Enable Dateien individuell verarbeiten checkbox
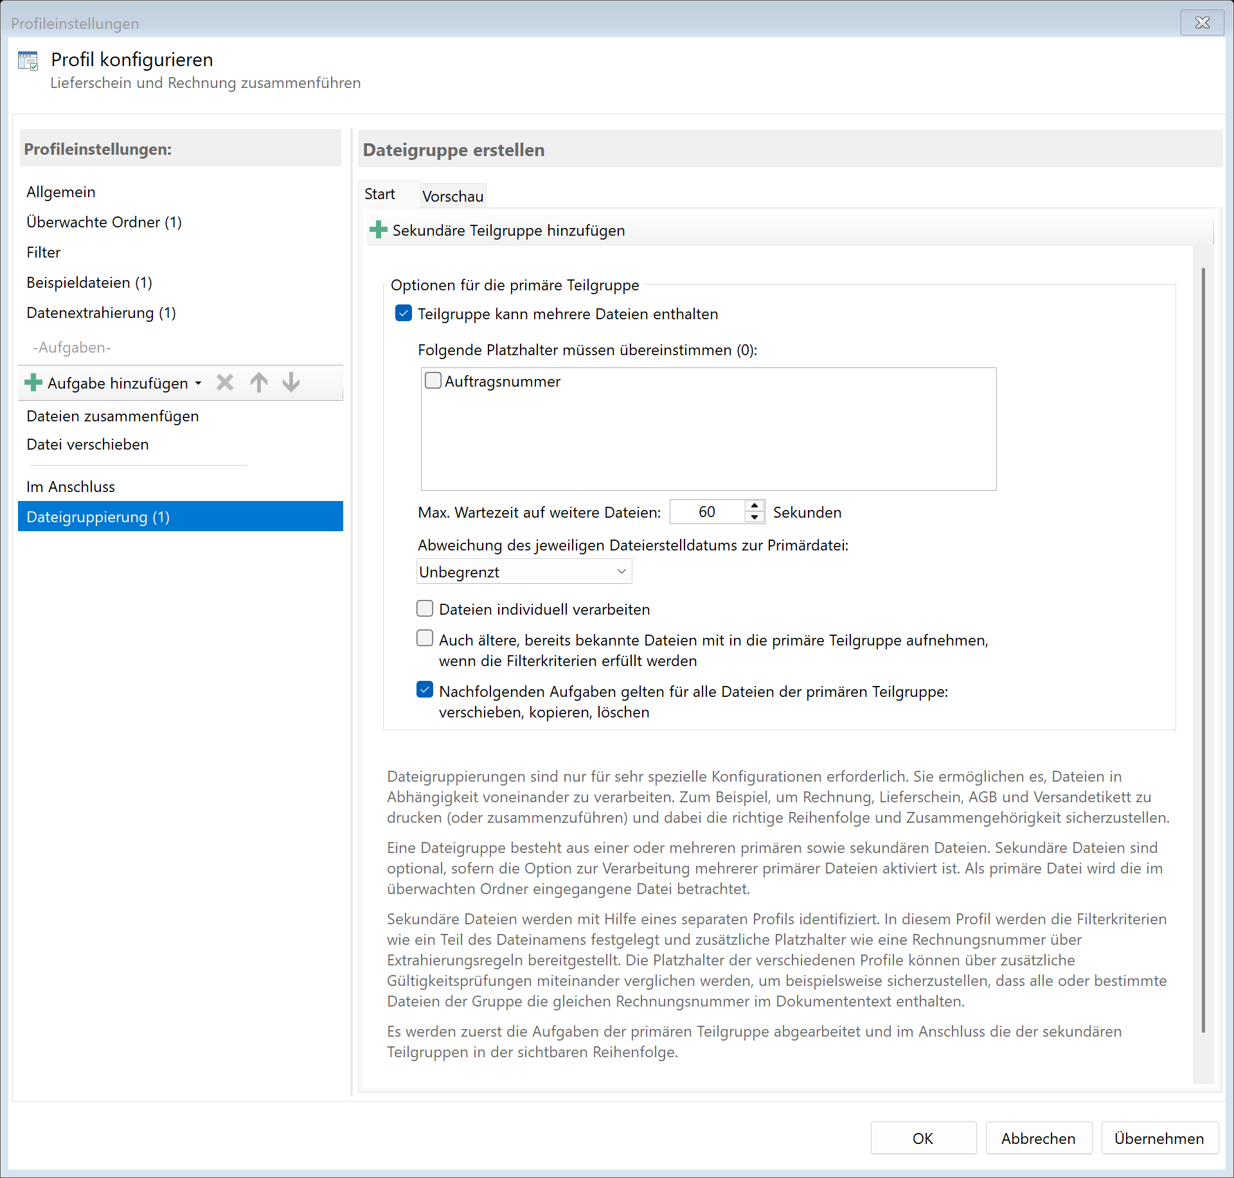The height and width of the screenshot is (1178, 1234). coord(425,608)
